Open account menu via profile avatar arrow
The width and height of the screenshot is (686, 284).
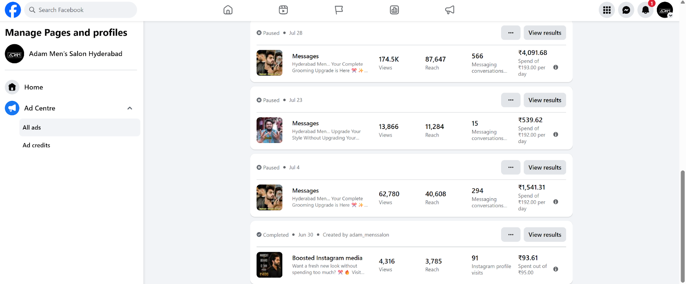[x=670, y=15]
